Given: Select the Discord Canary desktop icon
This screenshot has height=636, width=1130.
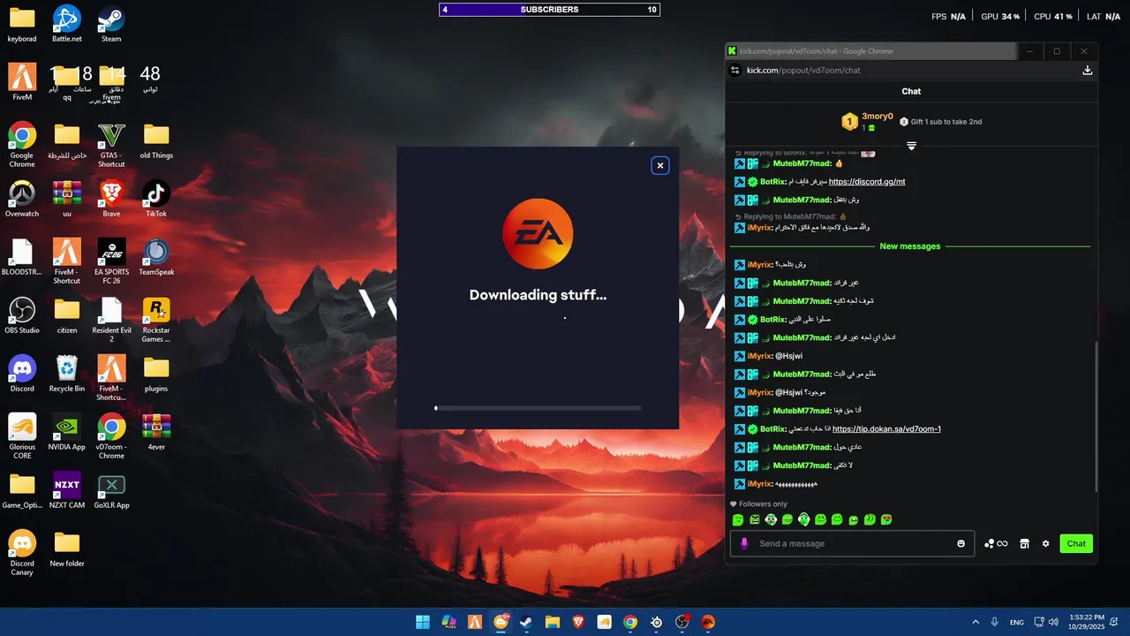Looking at the screenshot, I should tap(22, 553).
